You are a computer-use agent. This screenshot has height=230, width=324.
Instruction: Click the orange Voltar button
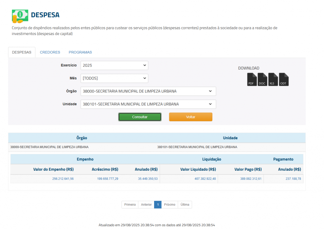tap(190, 117)
